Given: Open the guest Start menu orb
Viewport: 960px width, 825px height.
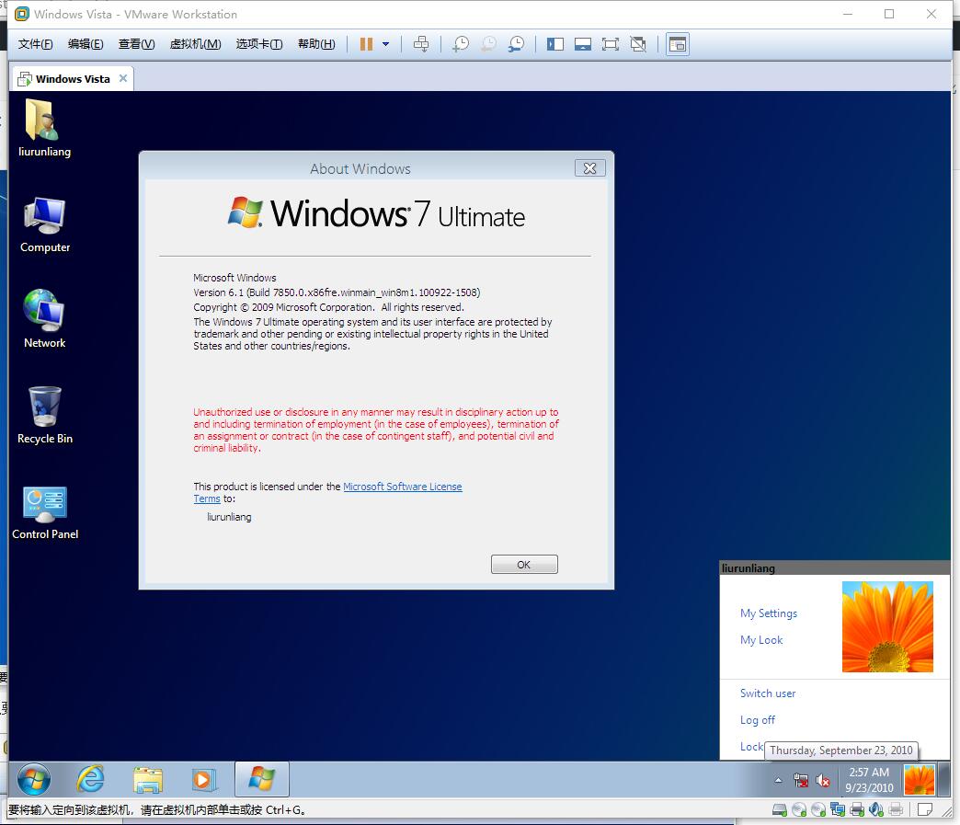Looking at the screenshot, I should click(x=34, y=780).
